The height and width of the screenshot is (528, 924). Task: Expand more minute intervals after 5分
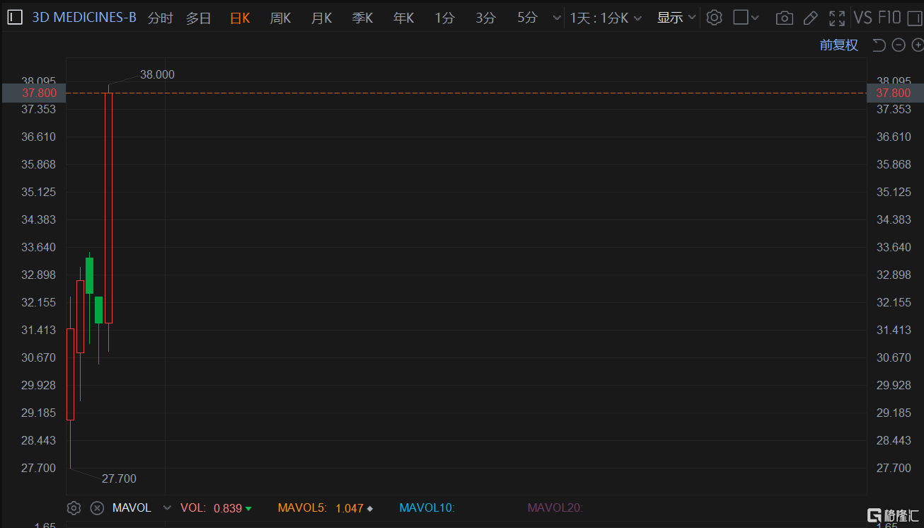pyautogui.click(x=557, y=18)
